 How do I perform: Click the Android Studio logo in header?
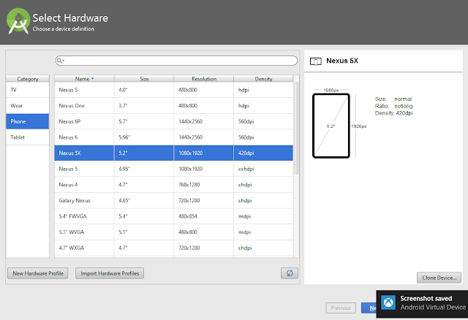point(18,21)
